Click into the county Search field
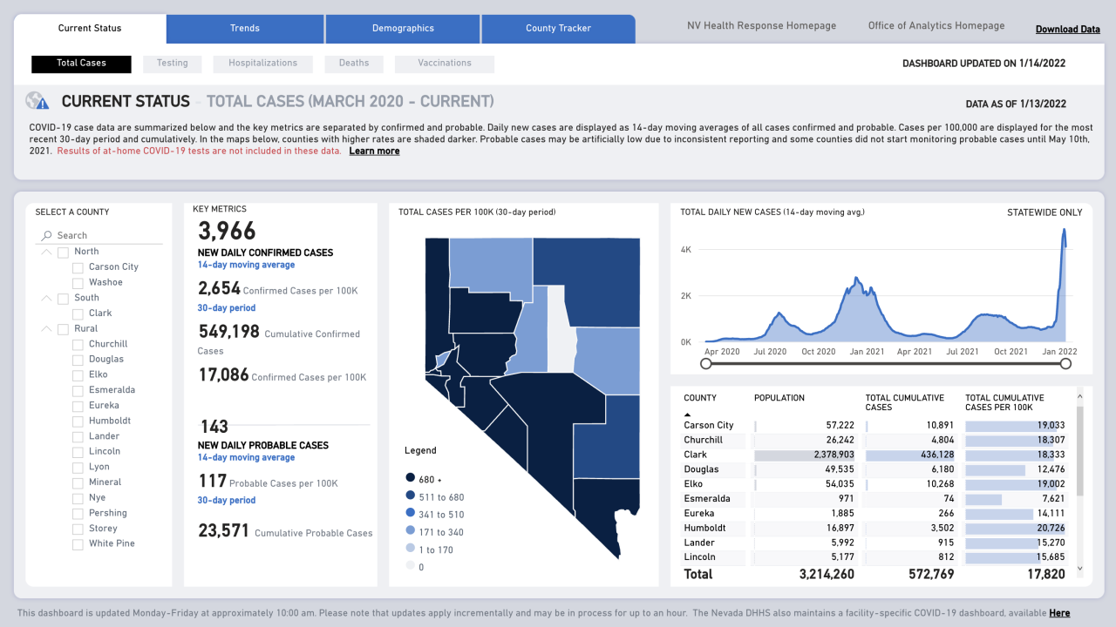This screenshot has height=627, width=1116. (105, 236)
